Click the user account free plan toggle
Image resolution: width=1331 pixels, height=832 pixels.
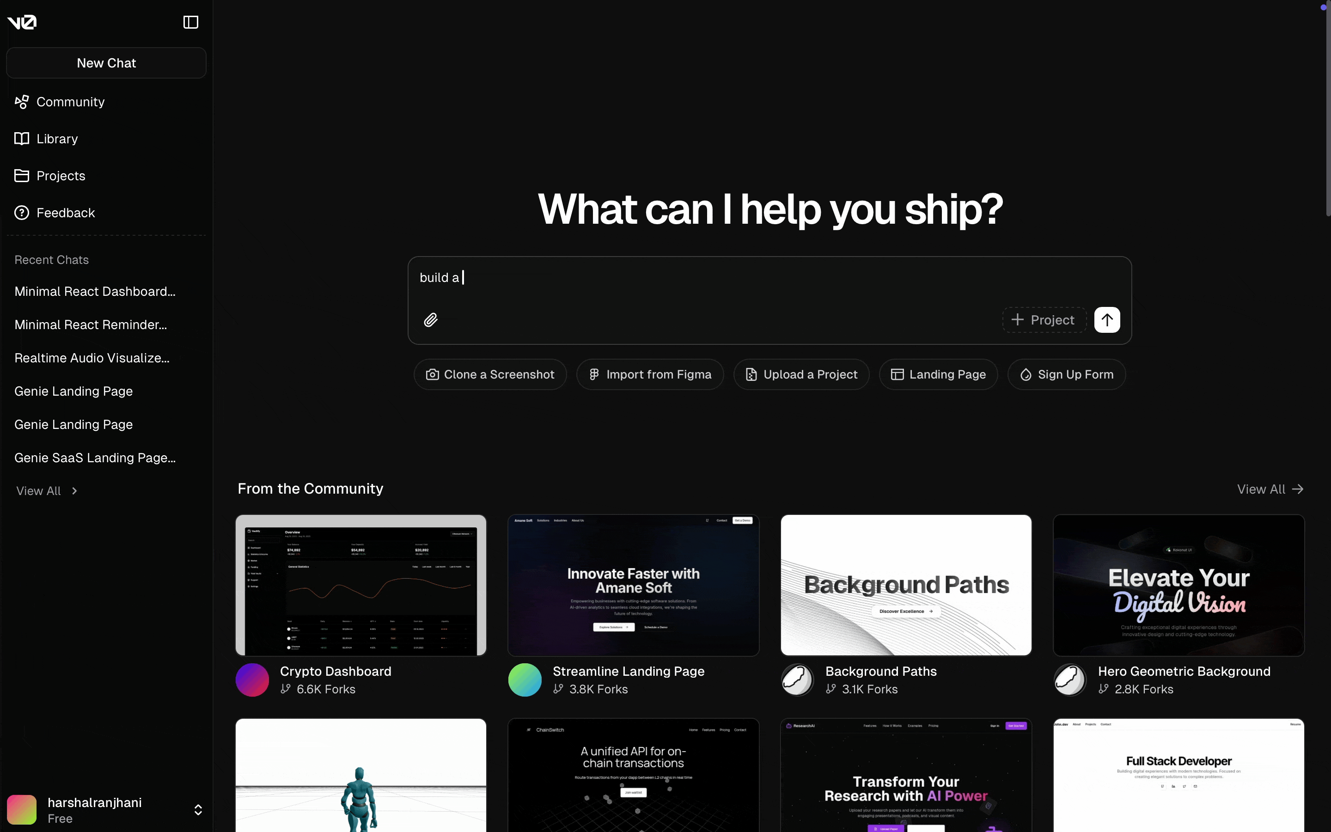197,810
